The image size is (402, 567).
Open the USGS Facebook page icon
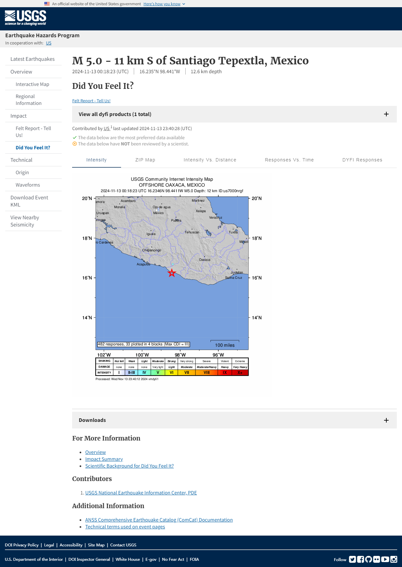pyautogui.click(x=361, y=559)
